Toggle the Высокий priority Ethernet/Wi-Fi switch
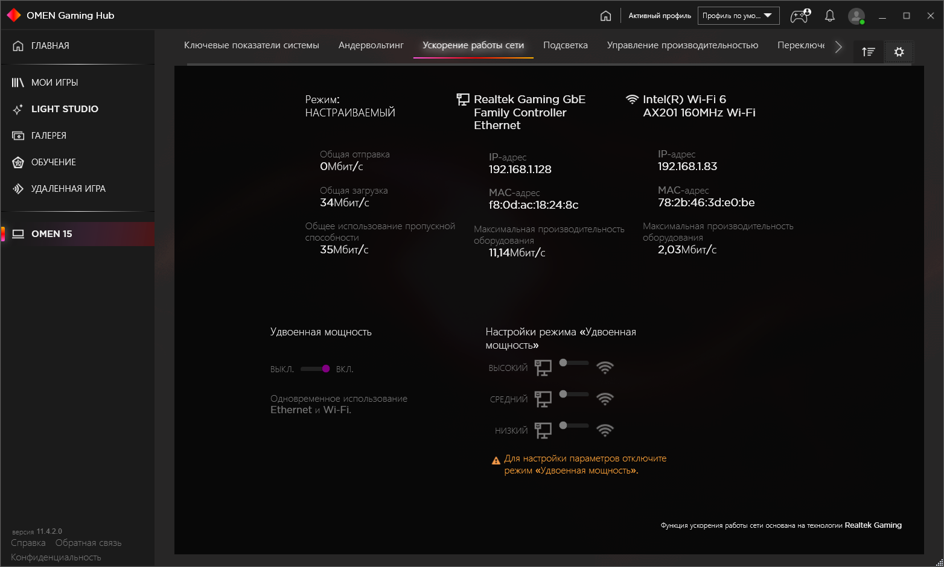The height and width of the screenshot is (567, 944). click(x=573, y=363)
